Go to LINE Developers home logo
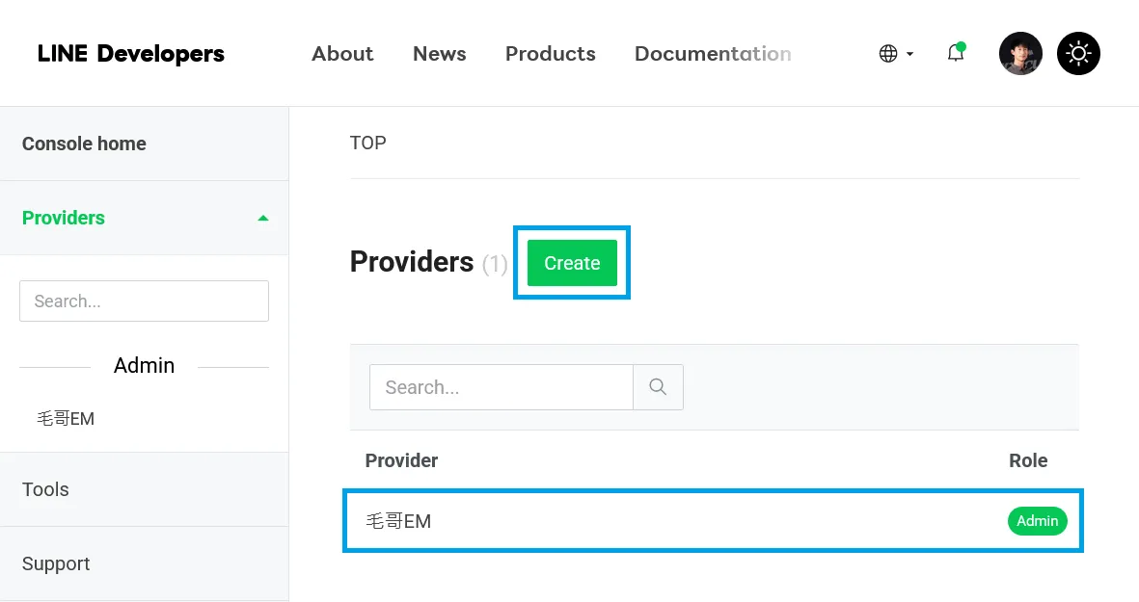This screenshot has width=1139, height=602. 131,54
